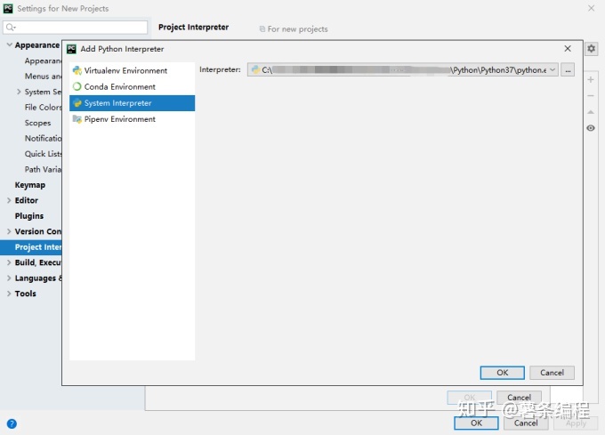Image resolution: width=605 pixels, height=435 pixels.
Task: Expand the Build, Execution node
Action: coord(9,262)
